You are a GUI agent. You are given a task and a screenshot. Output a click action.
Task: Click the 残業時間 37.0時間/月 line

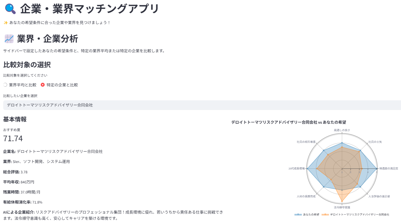pos(22,192)
